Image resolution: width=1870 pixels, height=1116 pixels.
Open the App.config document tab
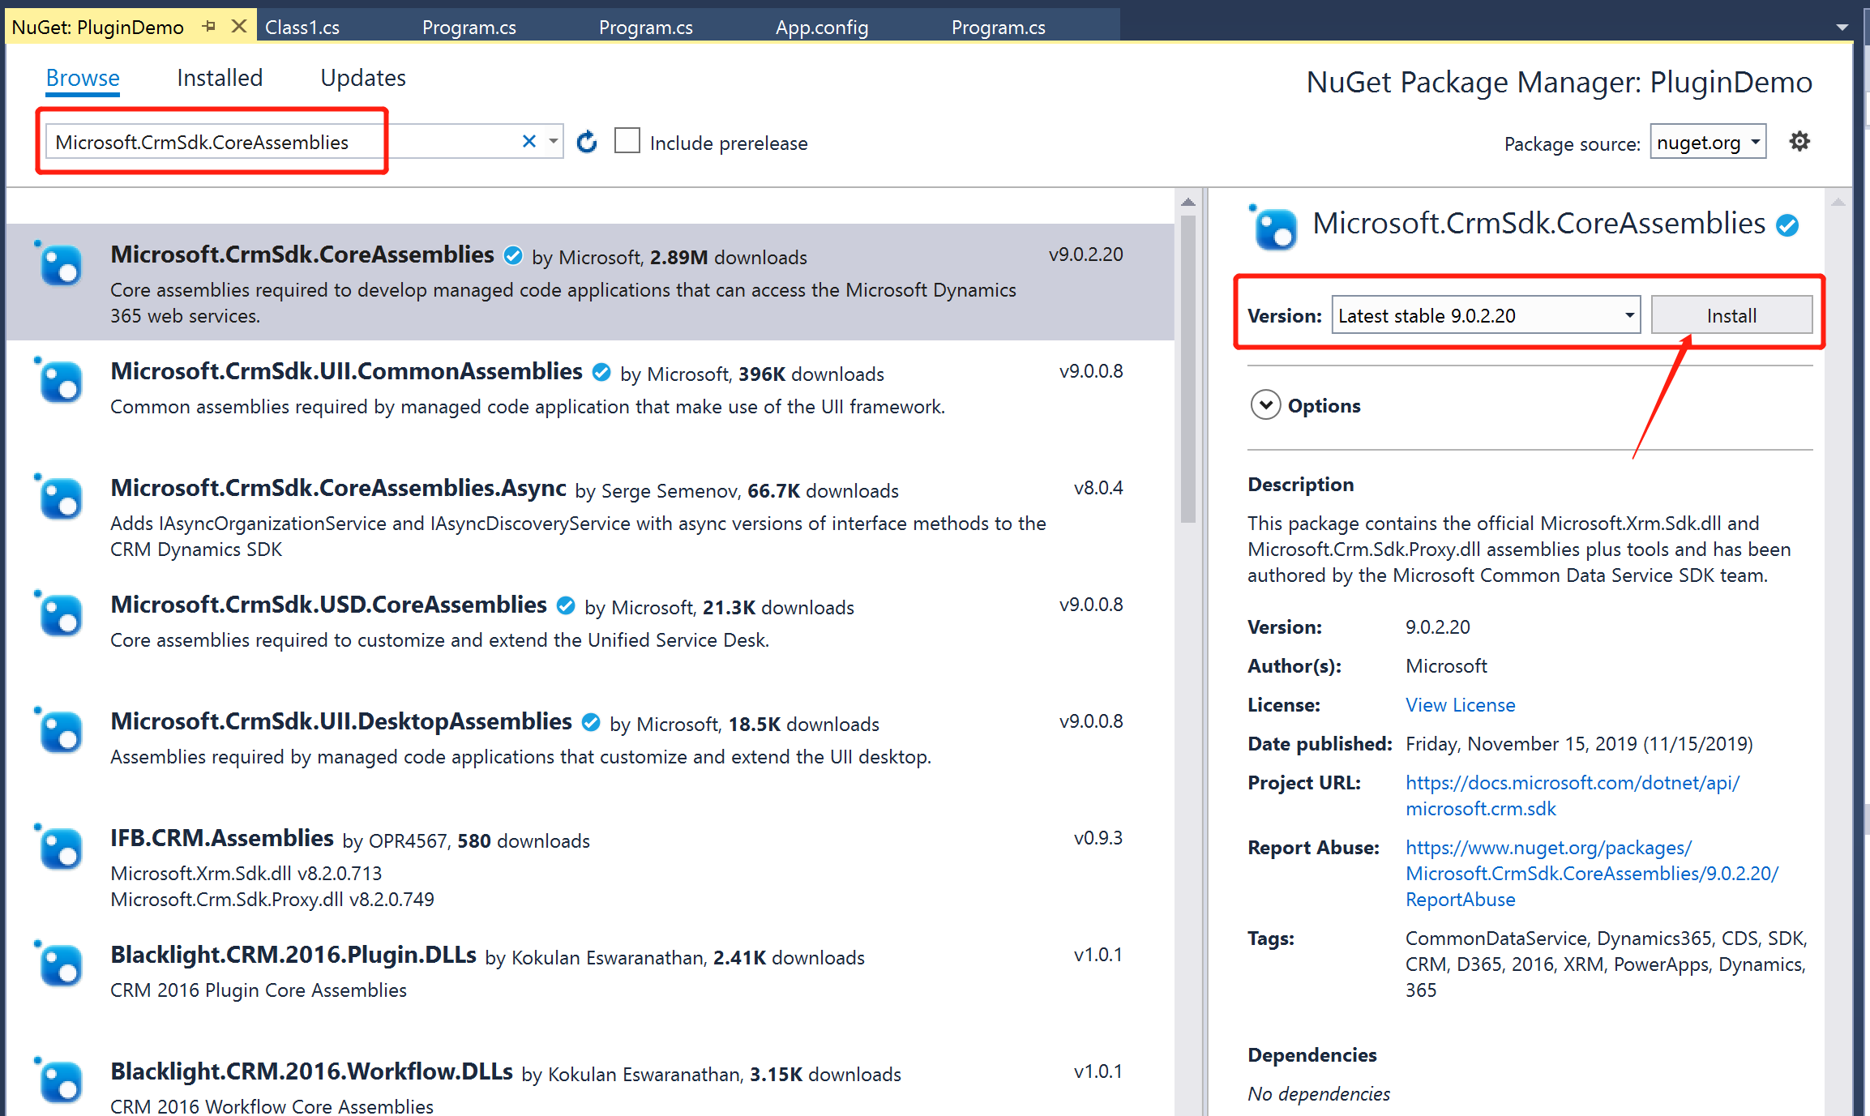click(822, 27)
